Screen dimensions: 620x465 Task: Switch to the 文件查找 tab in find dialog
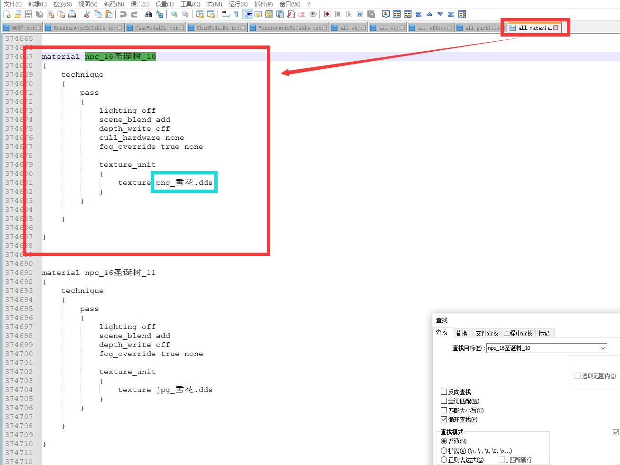point(487,333)
